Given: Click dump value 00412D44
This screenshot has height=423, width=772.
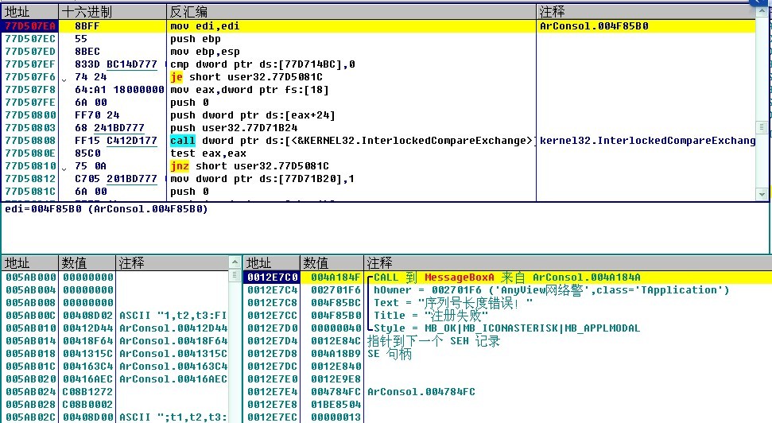Looking at the screenshot, I should point(87,328).
